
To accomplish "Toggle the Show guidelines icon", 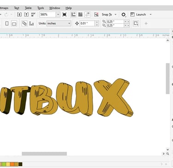I will (87, 15).
